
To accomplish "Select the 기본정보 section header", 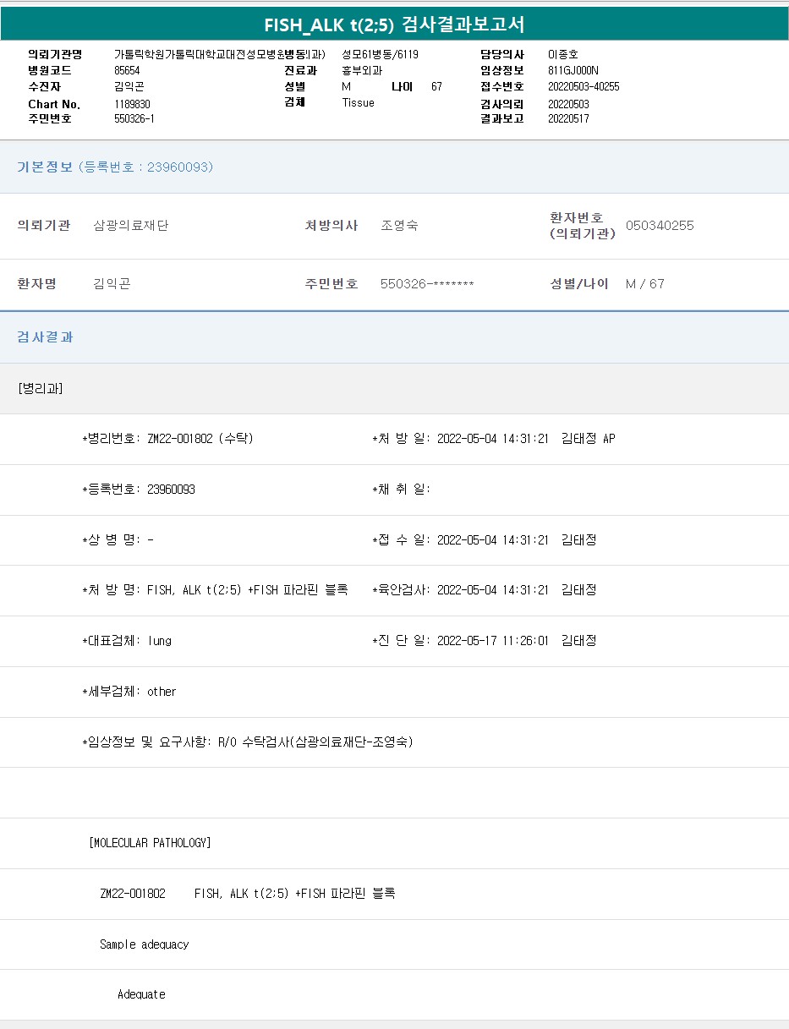I will coord(45,167).
